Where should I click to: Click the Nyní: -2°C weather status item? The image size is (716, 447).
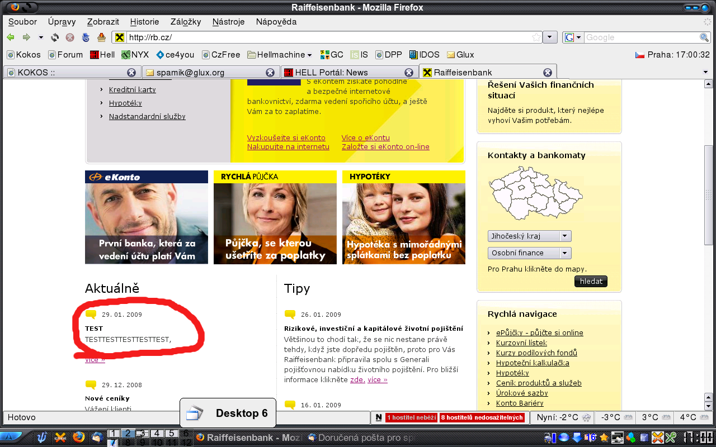pos(564,417)
